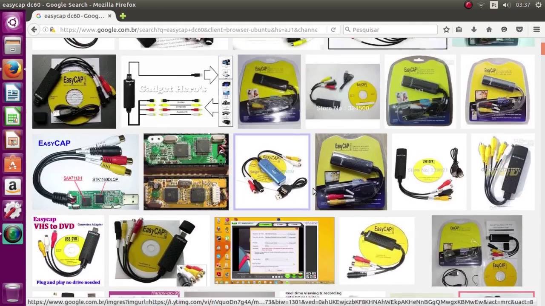Go back with the browser back arrow

click(x=34, y=29)
